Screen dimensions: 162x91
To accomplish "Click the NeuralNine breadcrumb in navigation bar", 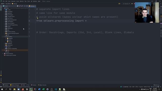I will pyautogui.click(x=8, y=4).
